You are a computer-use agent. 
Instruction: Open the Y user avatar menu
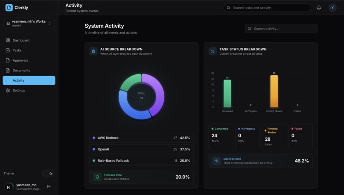pos(332,8)
